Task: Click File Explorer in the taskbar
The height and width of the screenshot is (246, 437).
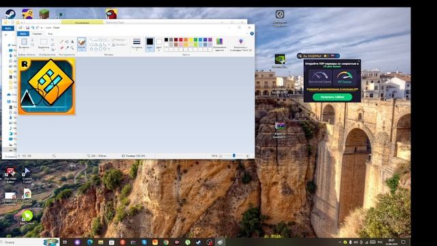Action: (x=100, y=242)
